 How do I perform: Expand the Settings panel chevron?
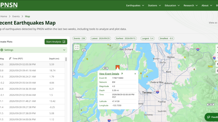coord(64,50)
